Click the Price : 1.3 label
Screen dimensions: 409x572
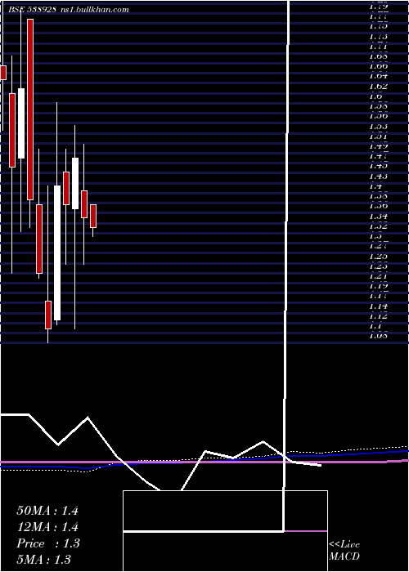pyautogui.click(x=47, y=543)
